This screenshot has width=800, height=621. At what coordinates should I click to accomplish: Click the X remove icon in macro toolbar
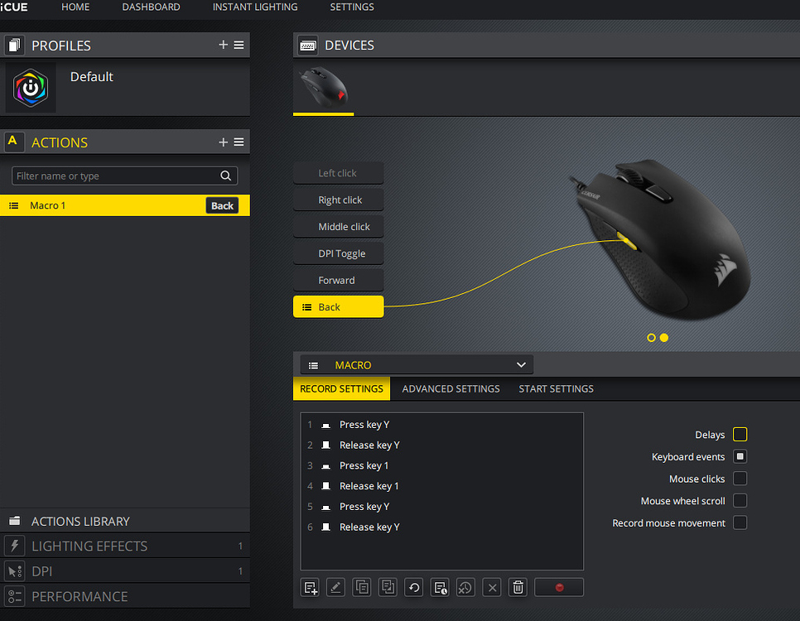[492, 587]
